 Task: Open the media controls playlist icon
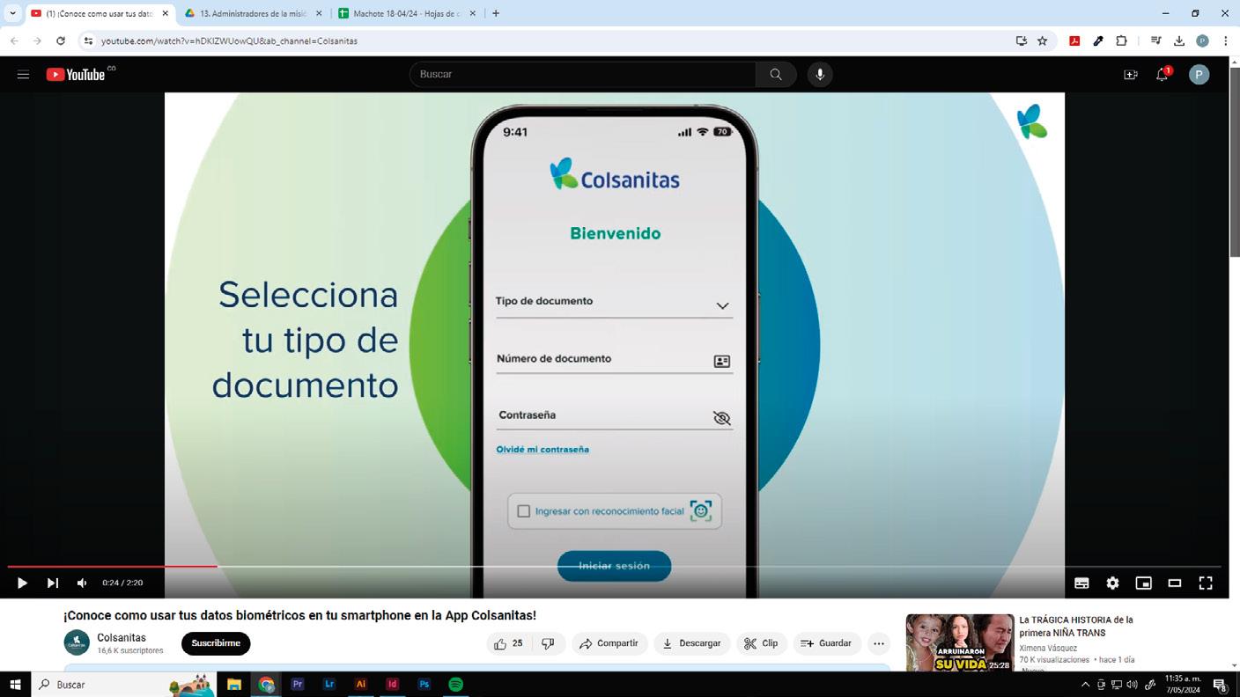[1155, 40]
